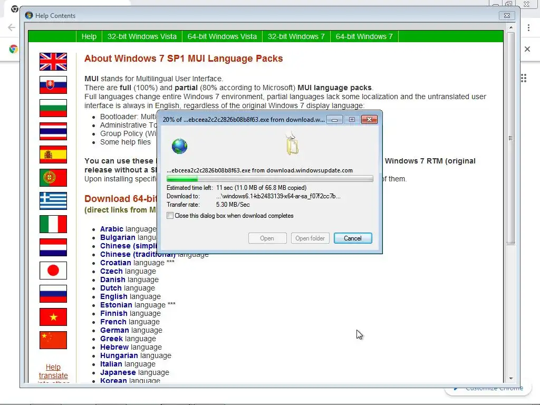Screen dimensions: 540x405
Task: Select the China flag icon
Action: click(x=53, y=340)
